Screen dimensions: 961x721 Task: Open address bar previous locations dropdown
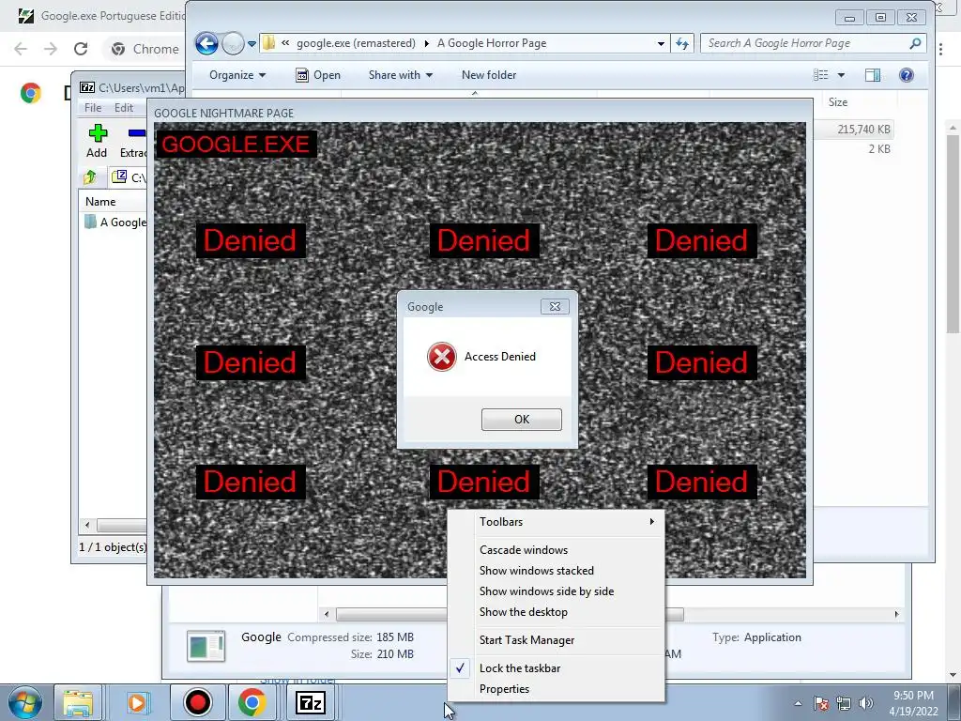point(661,43)
